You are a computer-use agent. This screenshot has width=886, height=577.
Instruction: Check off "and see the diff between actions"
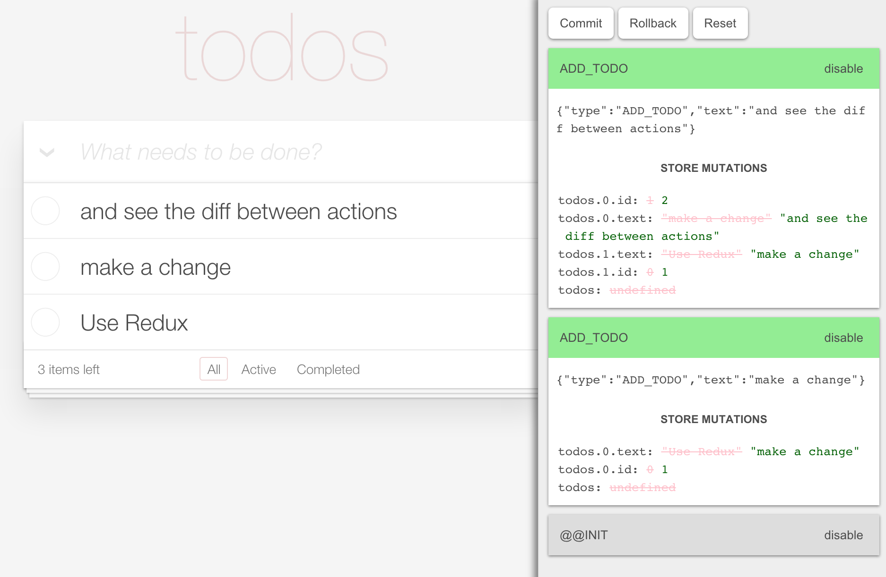tap(45, 211)
